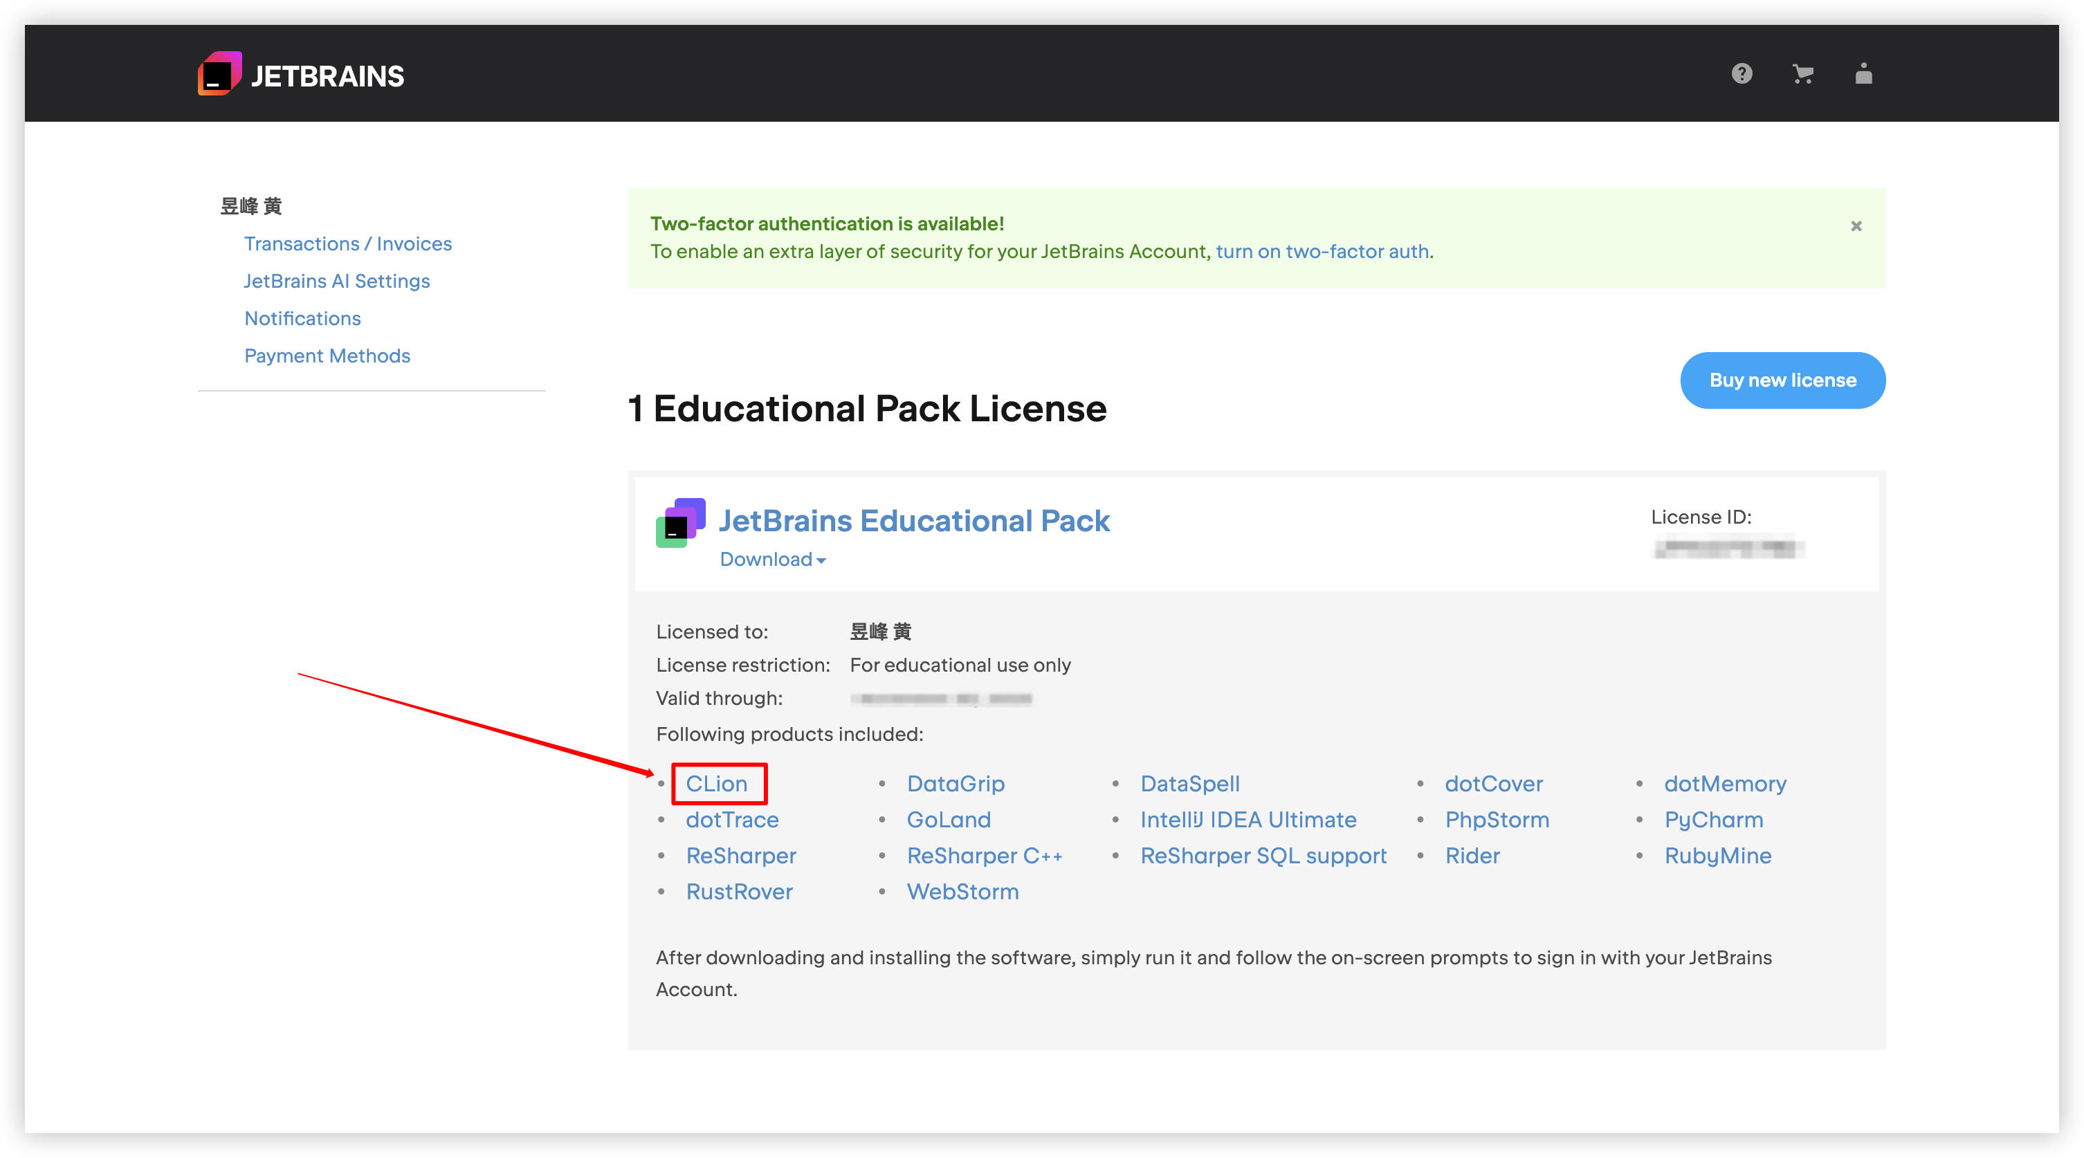
Task: Click the user account profile icon
Action: [x=1863, y=73]
